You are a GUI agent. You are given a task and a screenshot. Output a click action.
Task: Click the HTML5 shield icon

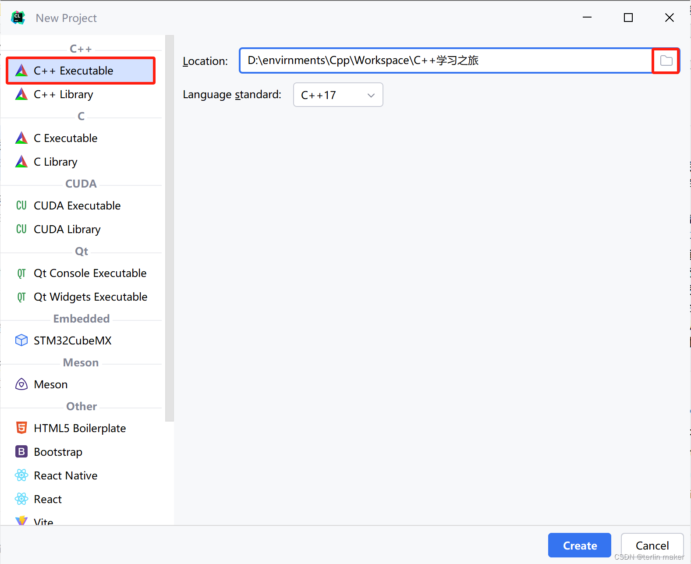tap(21, 428)
